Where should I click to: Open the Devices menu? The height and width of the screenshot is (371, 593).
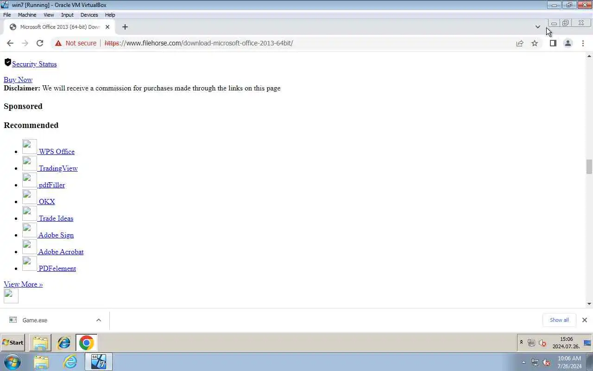pyautogui.click(x=89, y=15)
